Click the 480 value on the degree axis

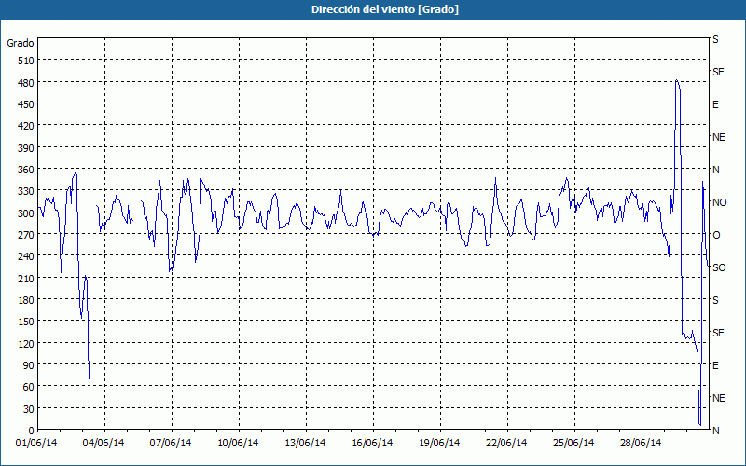pyautogui.click(x=27, y=83)
